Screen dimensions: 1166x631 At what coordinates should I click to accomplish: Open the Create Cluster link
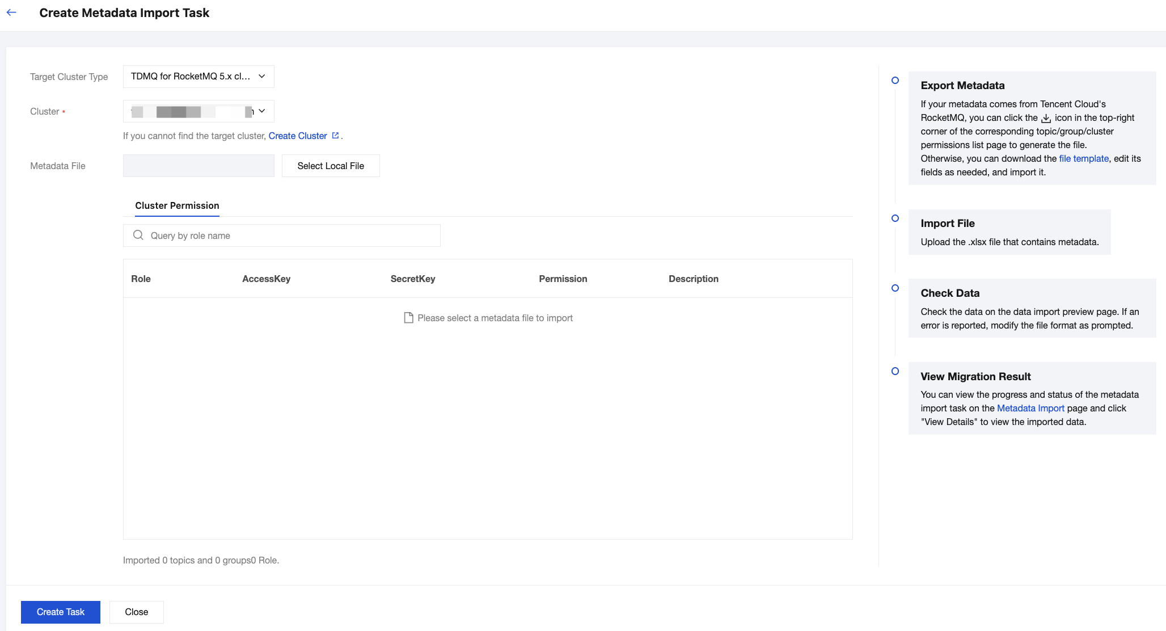coord(297,136)
